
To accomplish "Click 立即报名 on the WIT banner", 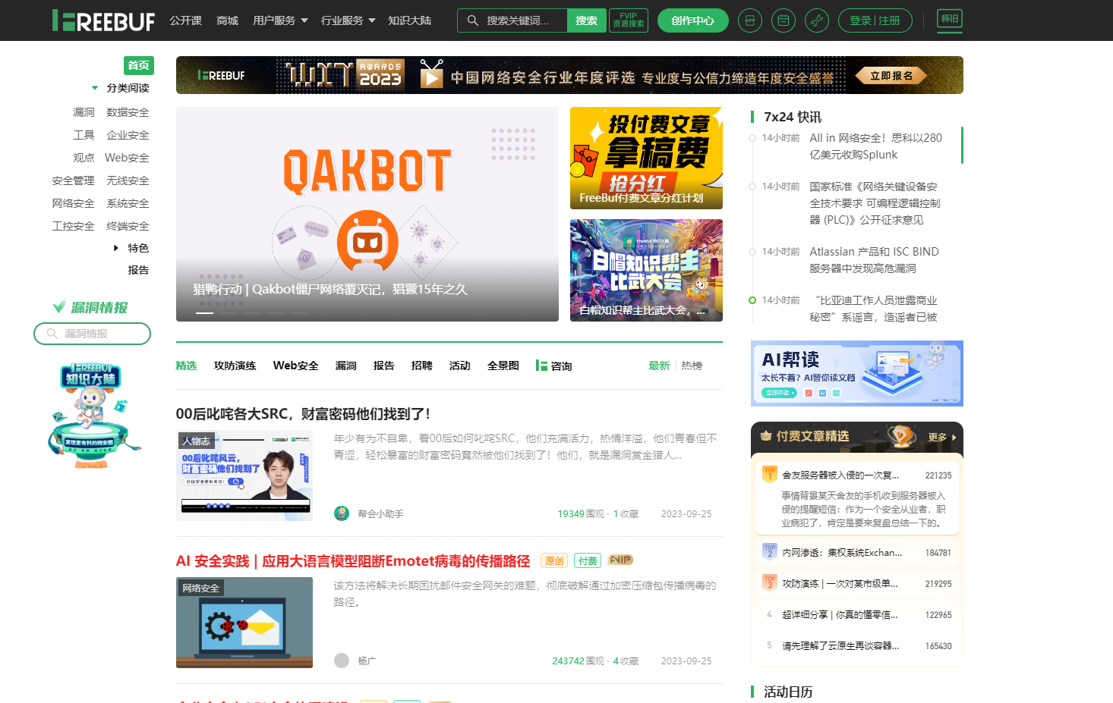I will coord(891,76).
